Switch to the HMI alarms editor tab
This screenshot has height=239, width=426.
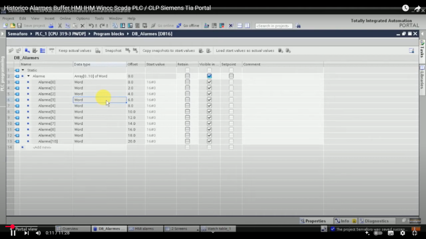click(x=145, y=229)
